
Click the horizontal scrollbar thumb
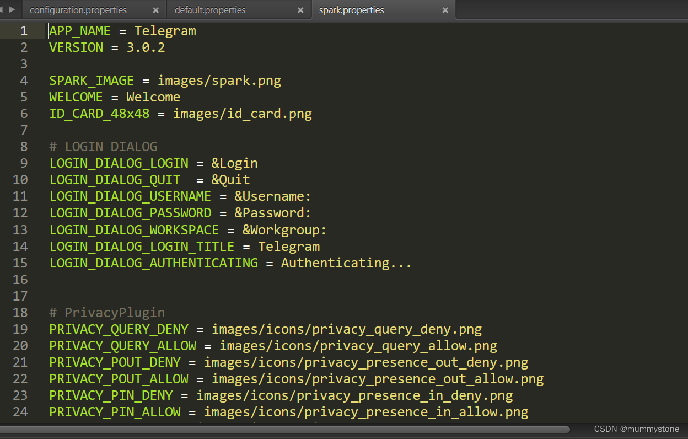pyautogui.click(x=285, y=429)
